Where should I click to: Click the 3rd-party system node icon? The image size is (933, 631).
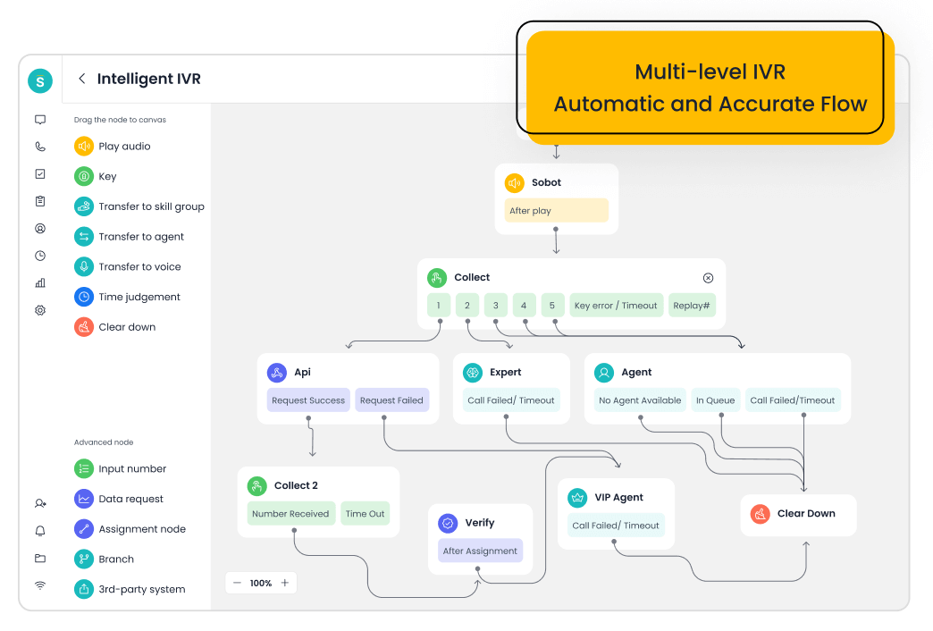82,589
